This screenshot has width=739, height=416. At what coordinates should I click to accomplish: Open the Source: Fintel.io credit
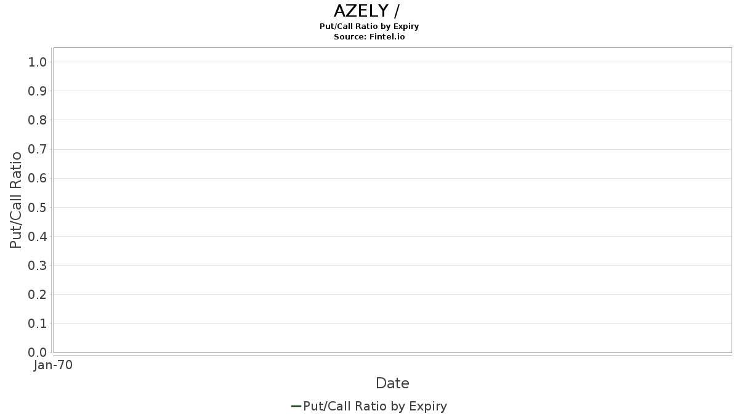point(369,36)
